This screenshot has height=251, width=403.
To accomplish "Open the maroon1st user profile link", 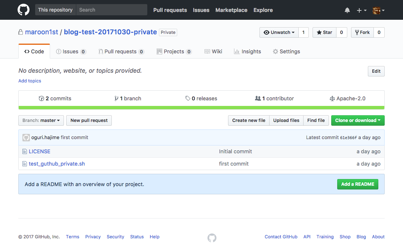I will pyautogui.click(x=41, y=32).
